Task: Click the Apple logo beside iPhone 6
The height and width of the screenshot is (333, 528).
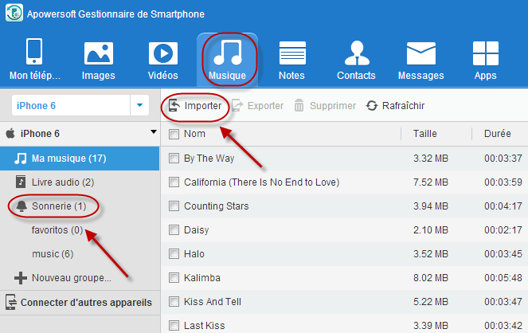Action: tap(10, 133)
